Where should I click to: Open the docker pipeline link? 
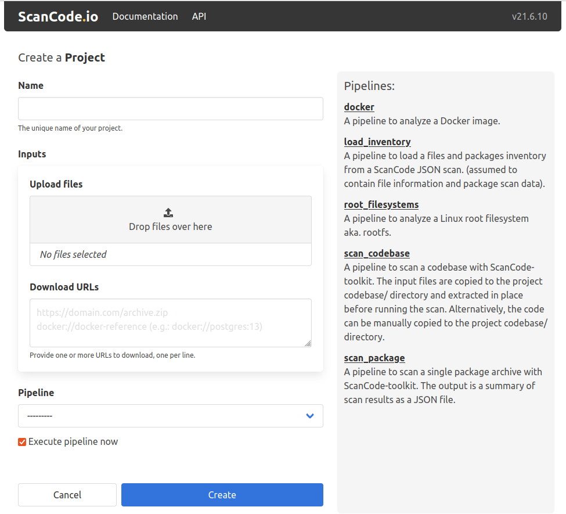tap(359, 107)
